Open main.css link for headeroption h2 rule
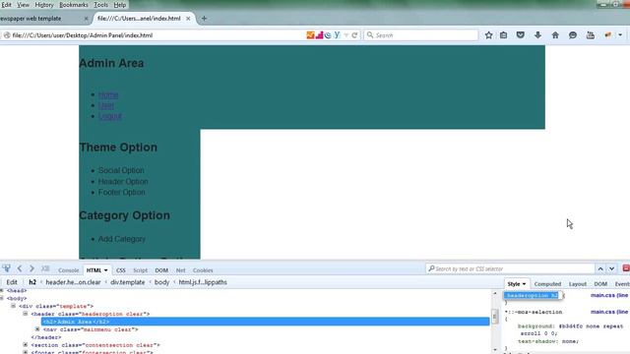Image resolution: width=630 pixels, height=354 pixels. tap(609, 295)
